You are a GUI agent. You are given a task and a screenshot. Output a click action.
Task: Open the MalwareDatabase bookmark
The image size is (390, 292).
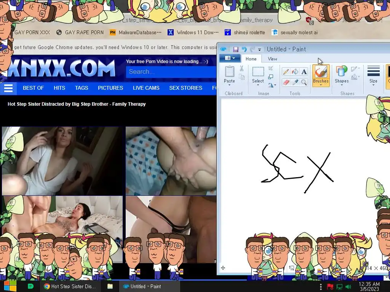(x=135, y=33)
